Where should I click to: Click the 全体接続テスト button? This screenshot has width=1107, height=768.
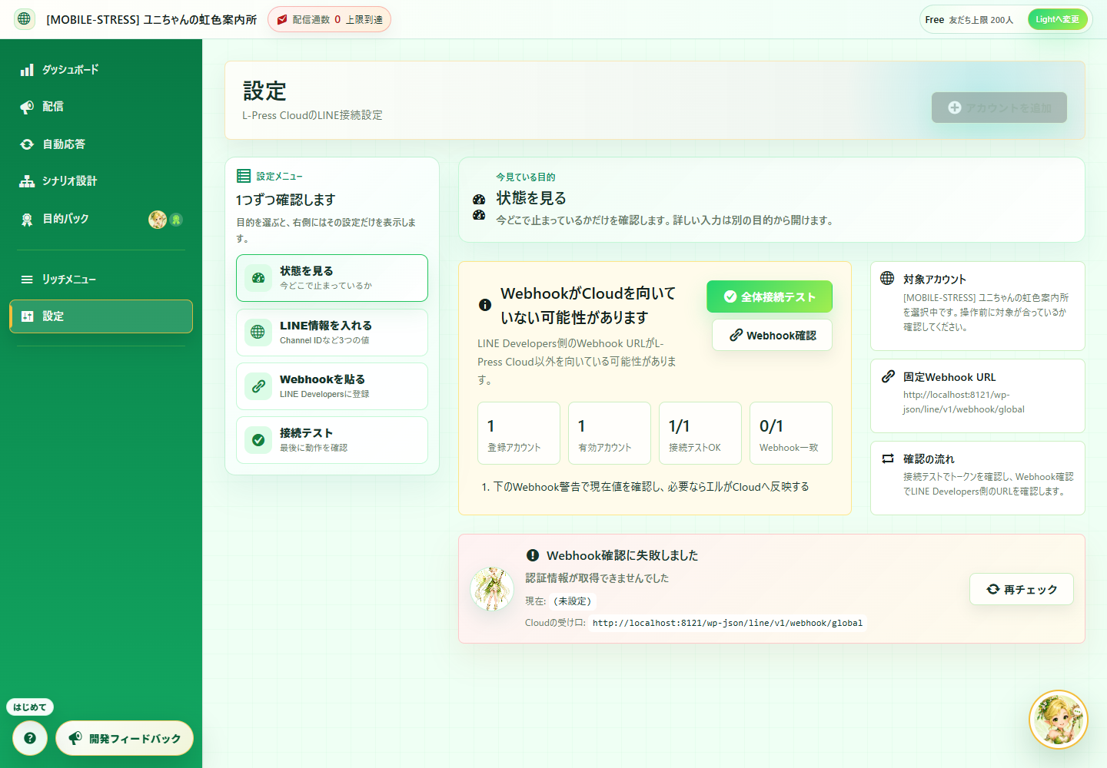[770, 296]
